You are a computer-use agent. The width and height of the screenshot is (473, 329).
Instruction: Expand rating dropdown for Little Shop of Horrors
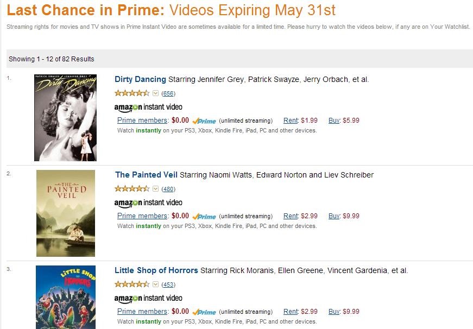[x=156, y=284]
